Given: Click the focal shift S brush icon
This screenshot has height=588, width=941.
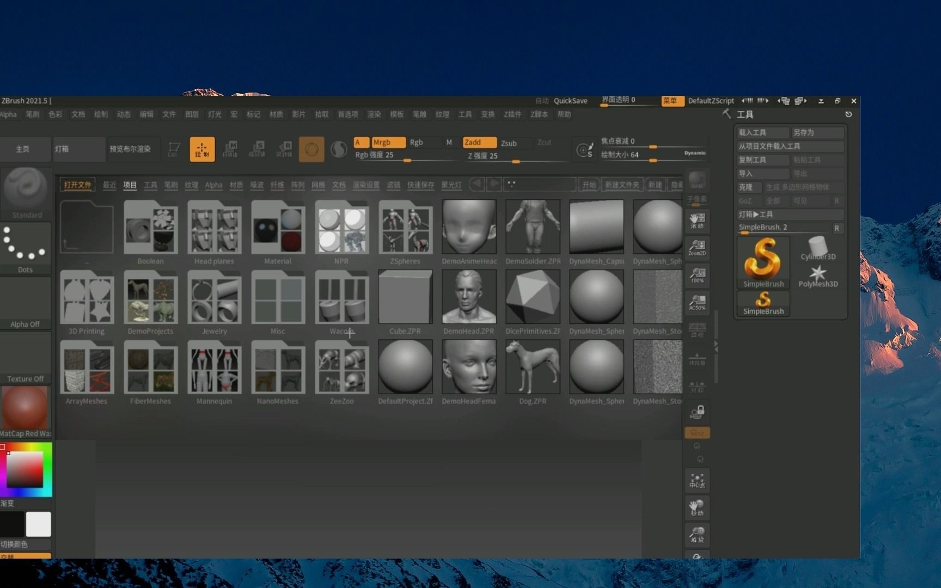Looking at the screenshot, I should pyautogui.click(x=585, y=149).
